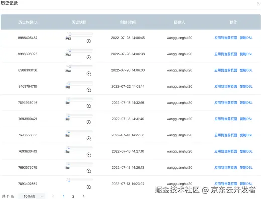Apply build 7693630413 to current page
This screenshot has height=200, width=262.
(x=226, y=151)
